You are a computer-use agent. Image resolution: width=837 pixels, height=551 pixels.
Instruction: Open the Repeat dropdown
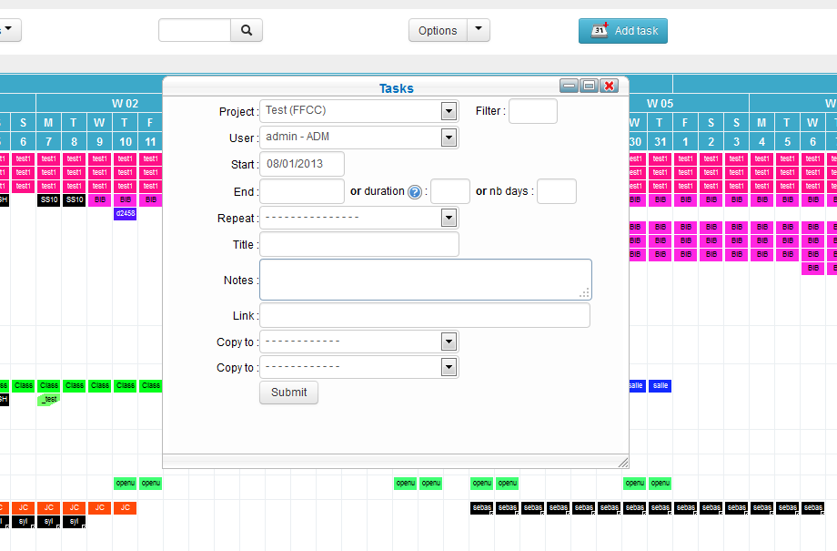pyautogui.click(x=448, y=218)
